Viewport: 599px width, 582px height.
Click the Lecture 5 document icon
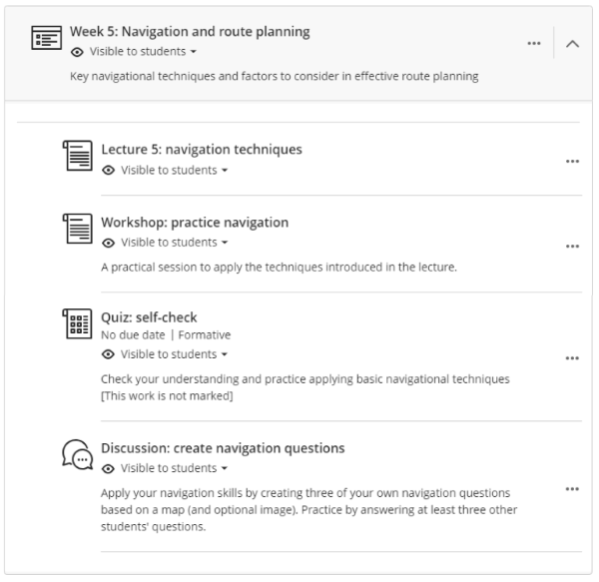76,157
